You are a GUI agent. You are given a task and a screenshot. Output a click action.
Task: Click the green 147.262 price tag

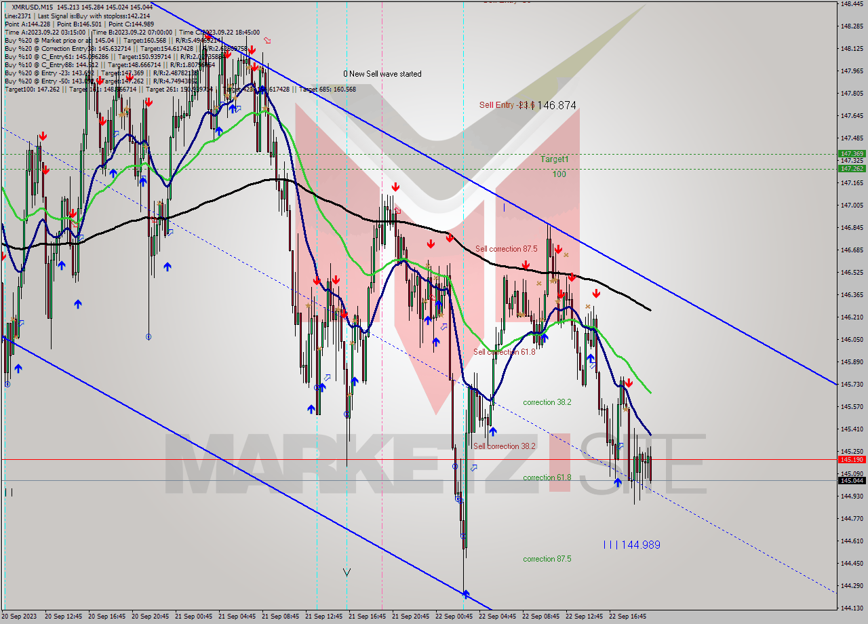click(852, 168)
